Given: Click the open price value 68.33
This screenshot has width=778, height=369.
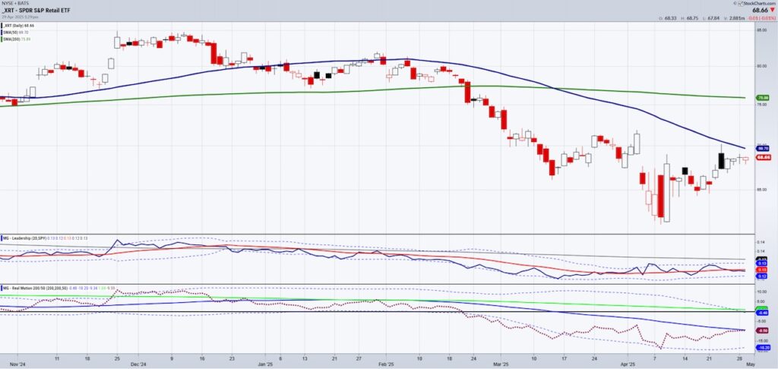Looking at the screenshot, I should [x=670, y=18].
